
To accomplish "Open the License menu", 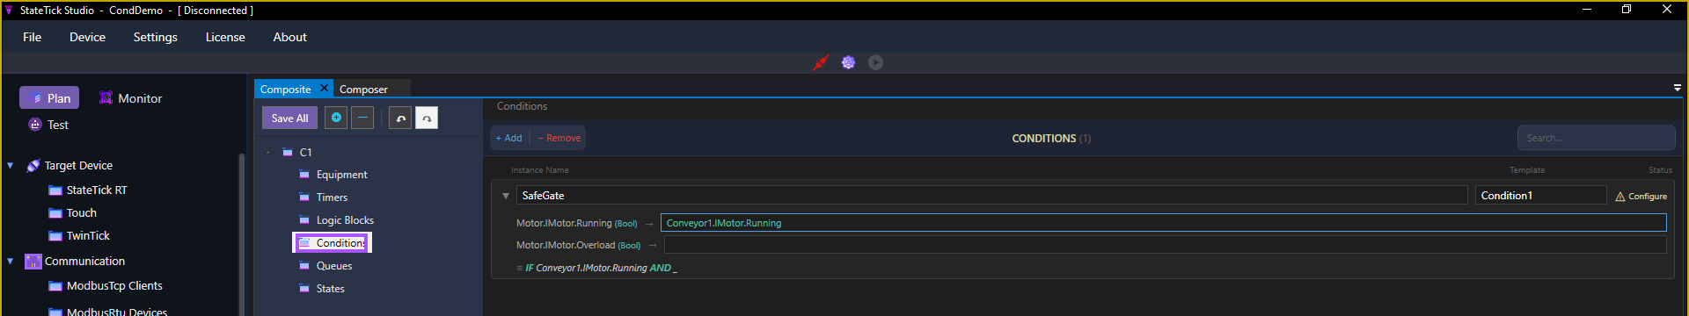I will pos(225,37).
